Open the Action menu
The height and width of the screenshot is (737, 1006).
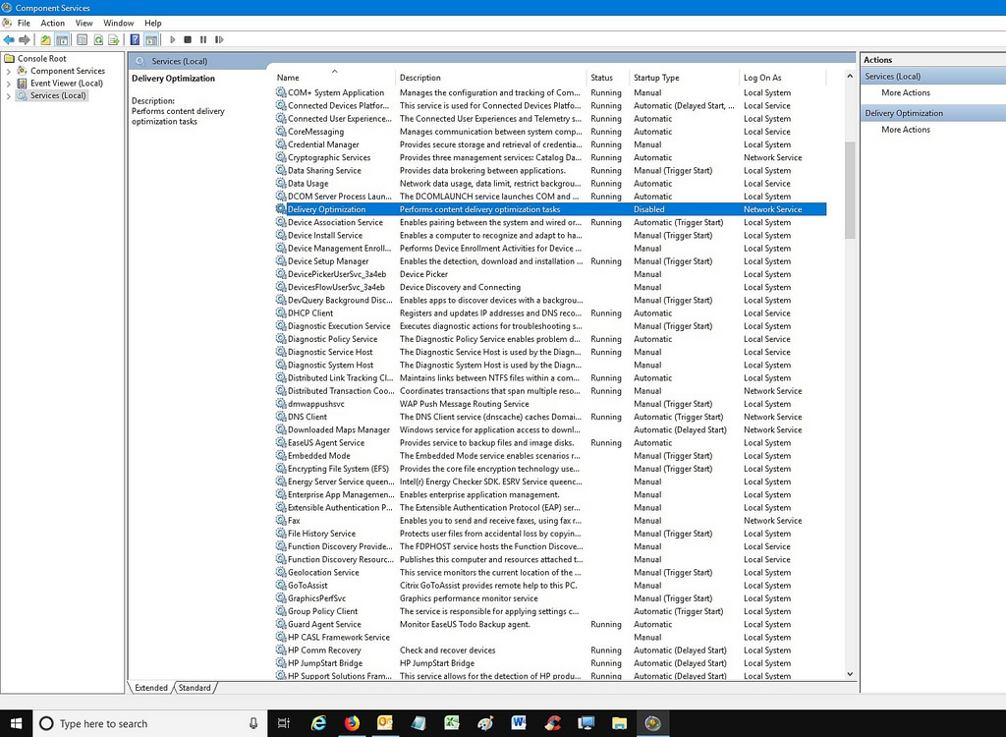53,23
